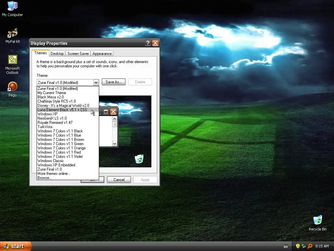Choose Windows 7 Colors v1.1 Orange
Image resolution: width=334 pixels, height=251 pixels.
click(68, 148)
